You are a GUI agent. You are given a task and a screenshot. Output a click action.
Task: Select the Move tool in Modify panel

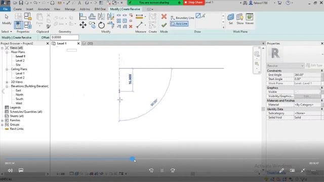tap(83, 25)
